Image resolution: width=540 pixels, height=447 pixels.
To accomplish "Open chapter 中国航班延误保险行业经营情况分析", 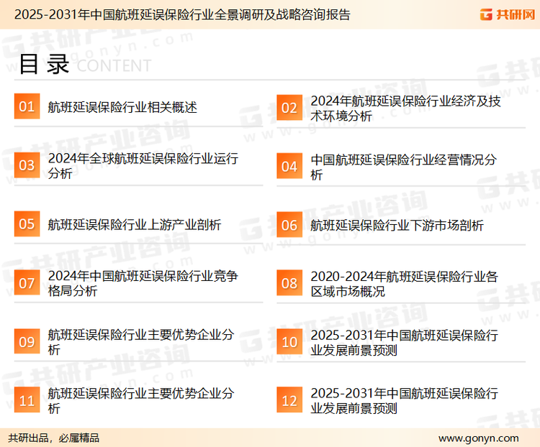I will pos(403,167).
